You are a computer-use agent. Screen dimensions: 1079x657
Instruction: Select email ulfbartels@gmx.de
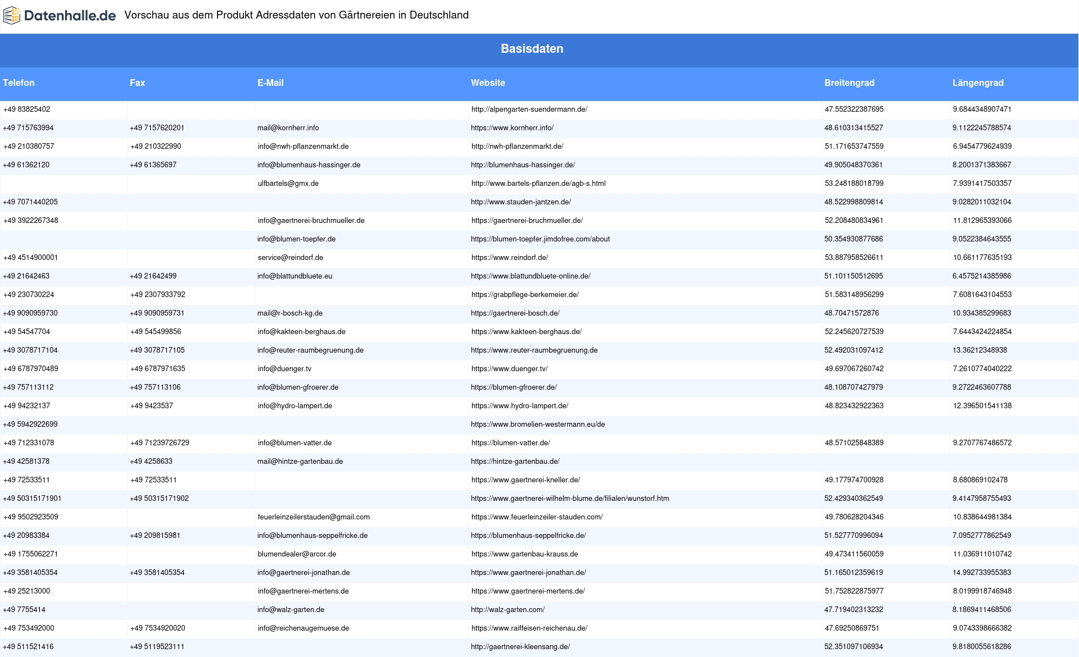(x=288, y=184)
